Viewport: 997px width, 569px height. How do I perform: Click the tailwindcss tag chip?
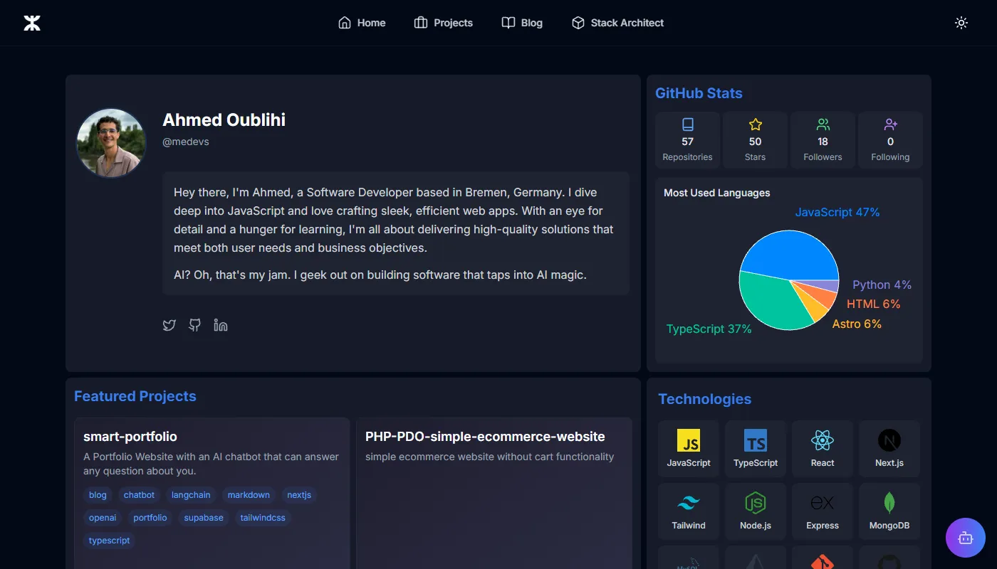click(263, 518)
